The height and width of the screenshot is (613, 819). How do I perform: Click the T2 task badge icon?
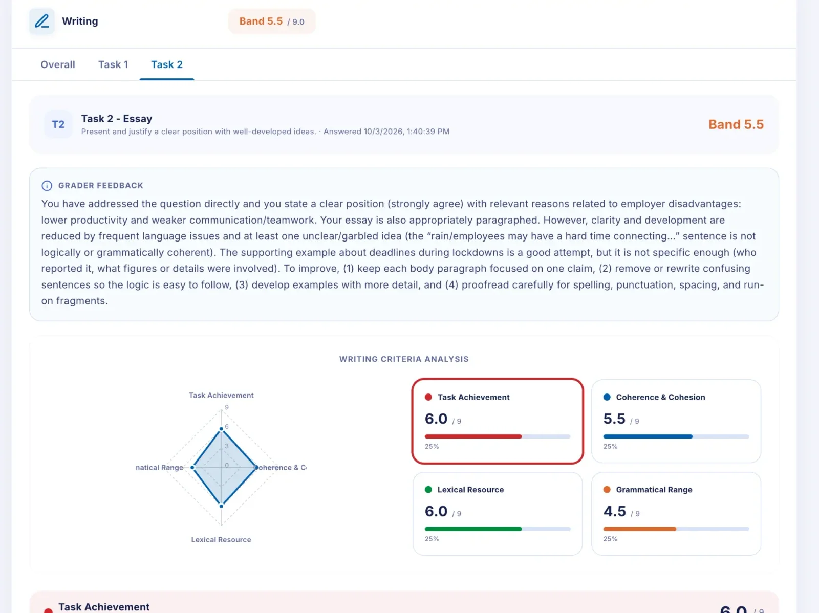(x=58, y=124)
